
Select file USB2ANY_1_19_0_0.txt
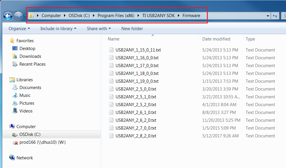pyautogui.click(x=137, y=81)
